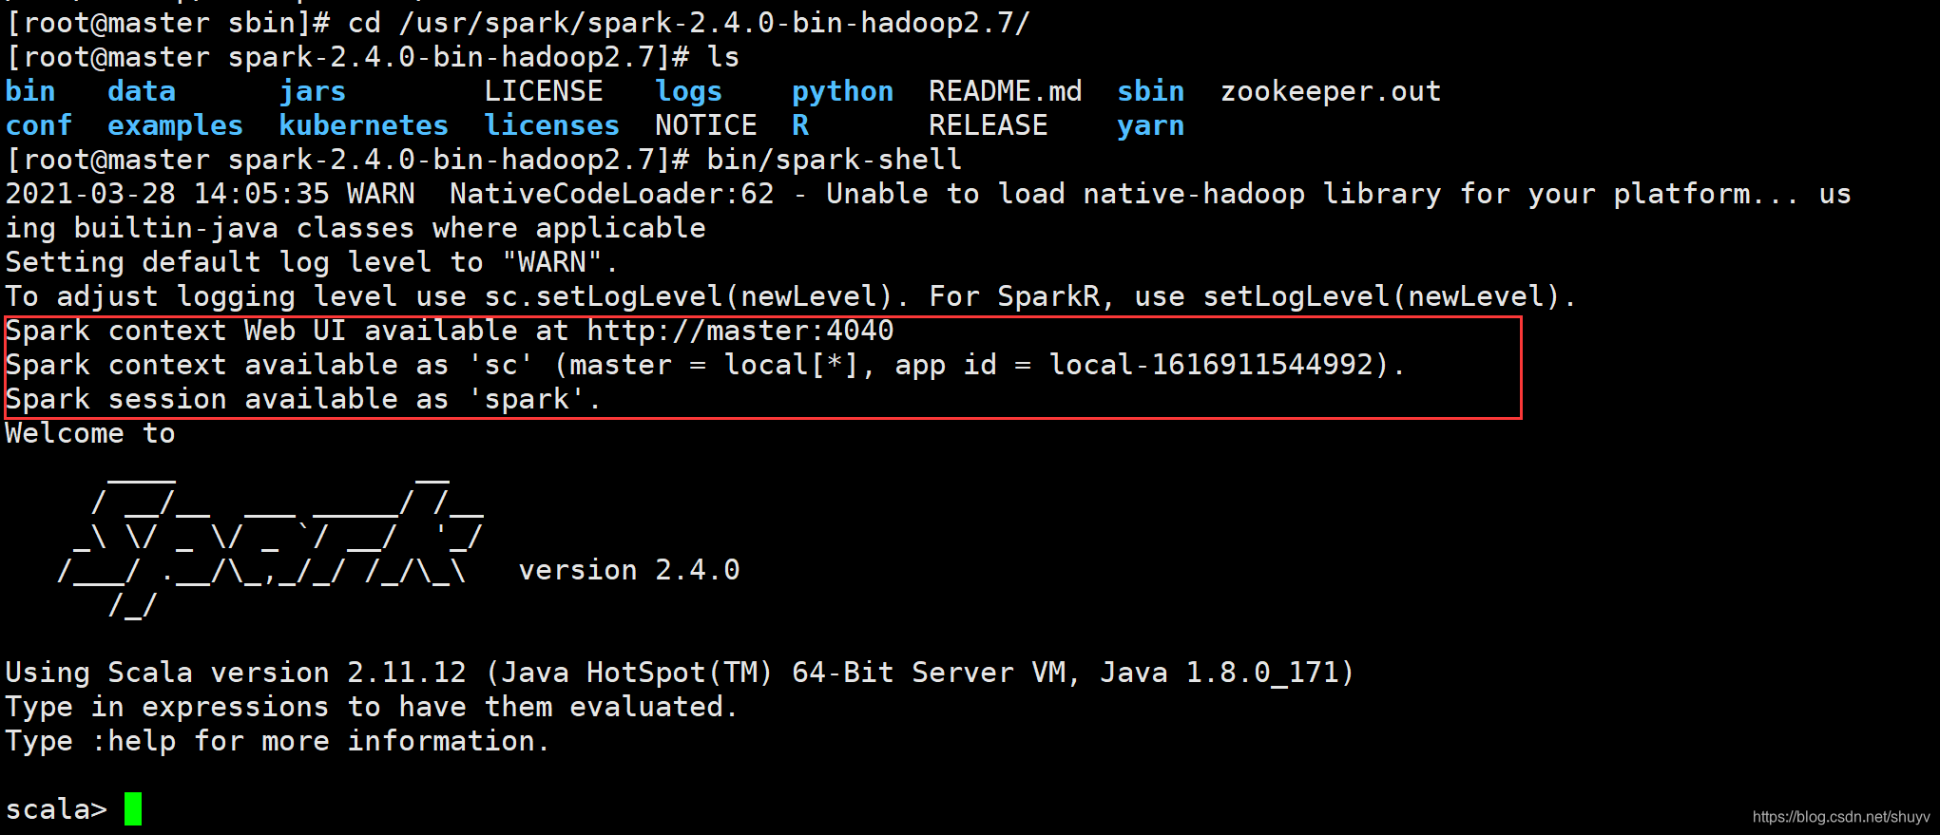Click the 'R' directory name

click(x=800, y=125)
